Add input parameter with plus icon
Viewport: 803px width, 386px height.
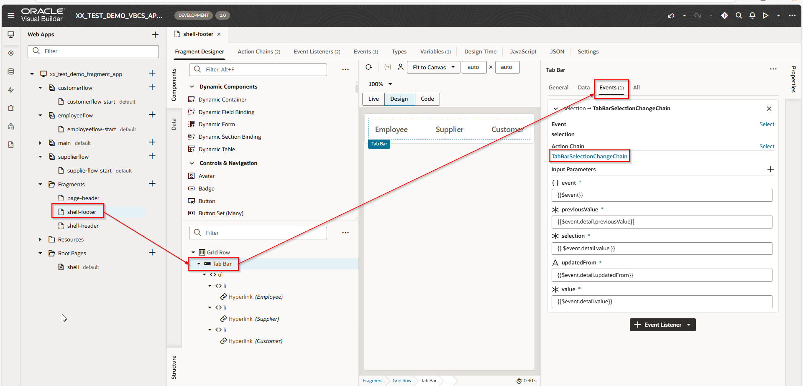[770, 169]
